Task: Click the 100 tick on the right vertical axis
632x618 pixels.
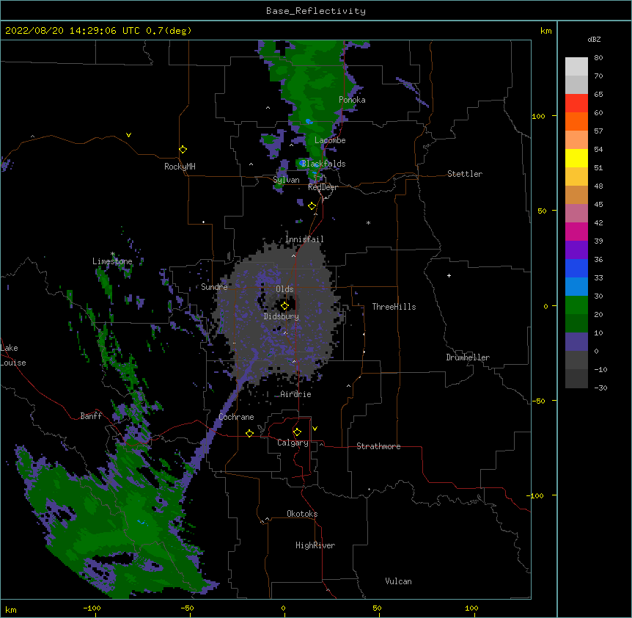Action: click(538, 116)
